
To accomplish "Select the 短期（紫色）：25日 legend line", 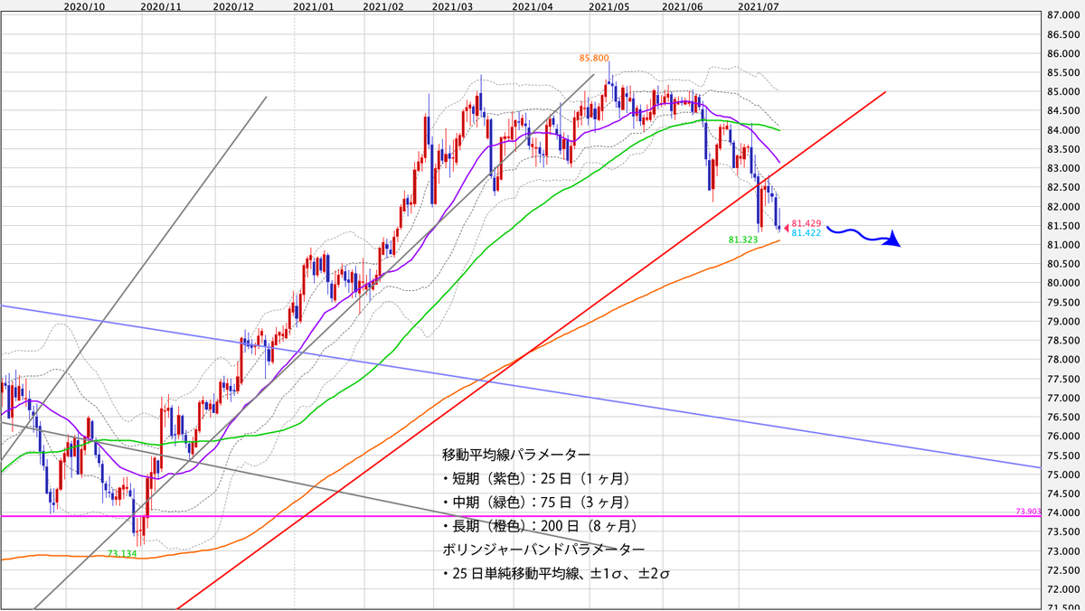I will [x=536, y=478].
